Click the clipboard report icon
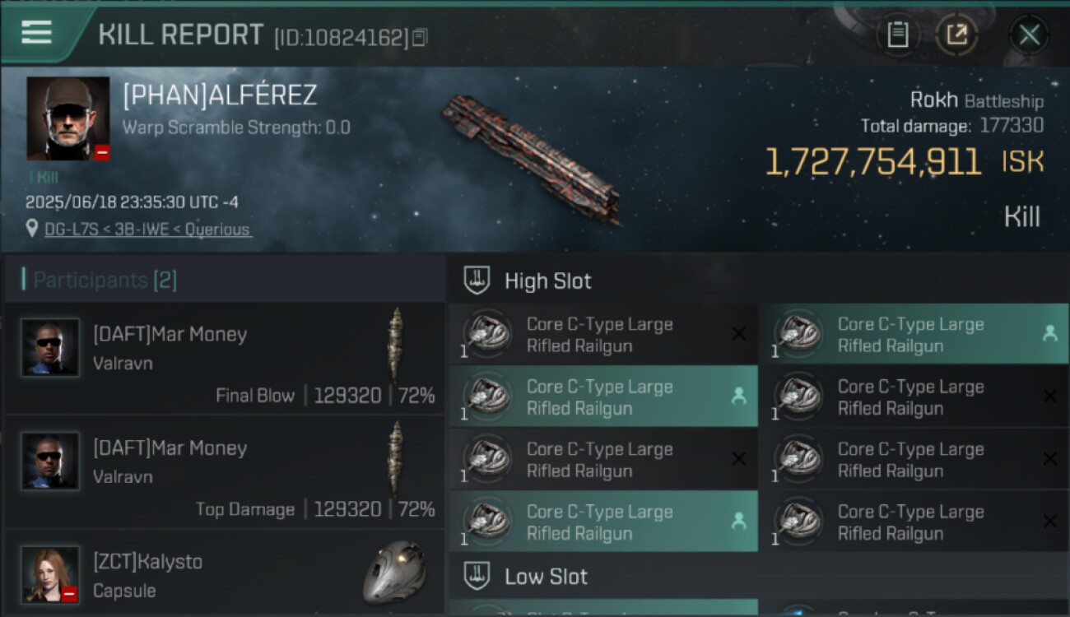 pos(898,35)
